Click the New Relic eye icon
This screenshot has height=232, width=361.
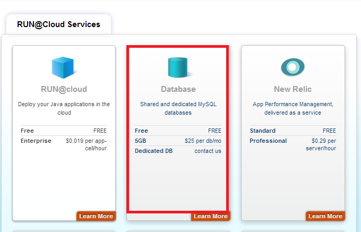coord(293,67)
